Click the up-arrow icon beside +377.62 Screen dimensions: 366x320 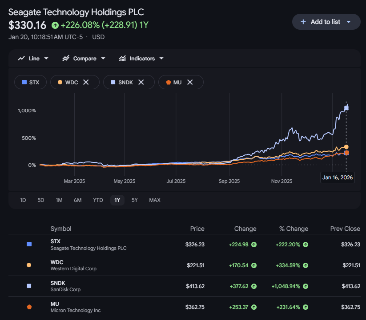(x=254, y=286)
